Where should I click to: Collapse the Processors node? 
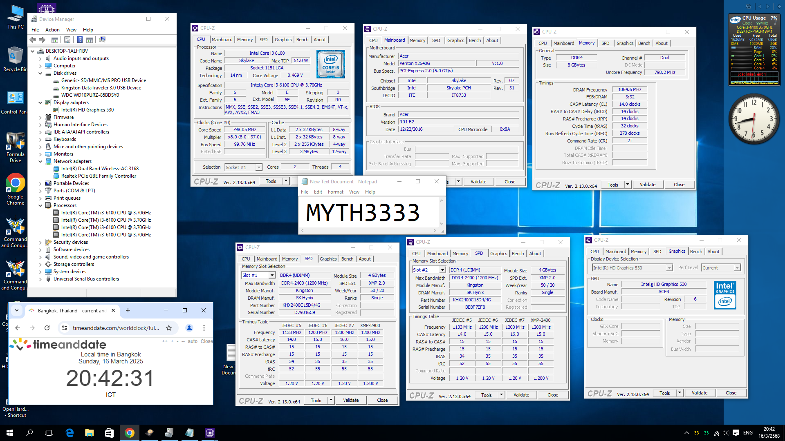(x=40, y=205)
